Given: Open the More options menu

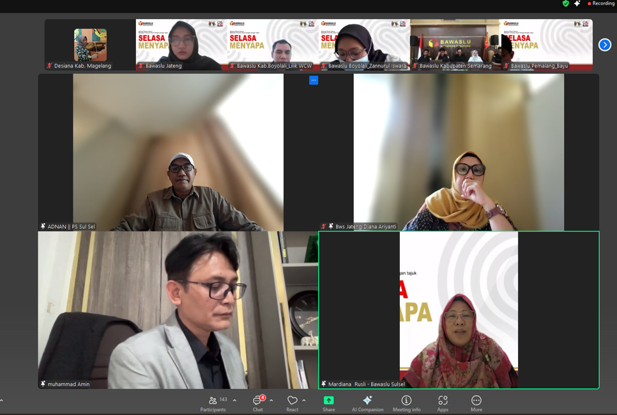Looking at the screenshot, I should (476, 404).
